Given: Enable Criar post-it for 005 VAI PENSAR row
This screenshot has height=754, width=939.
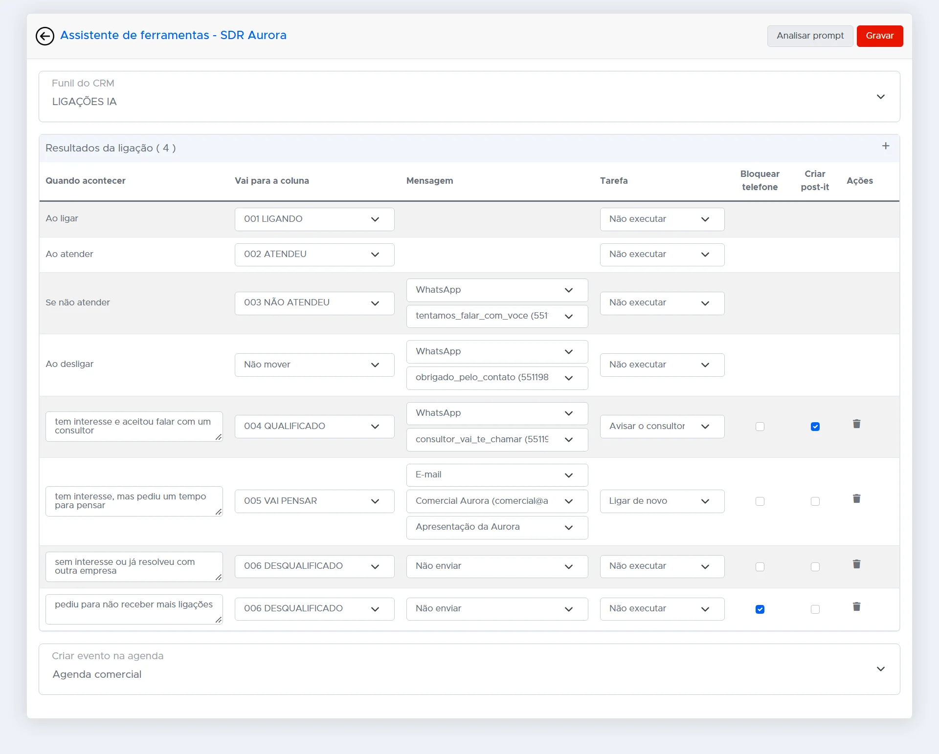Looking at the screenshot, I should pos(815,501).
